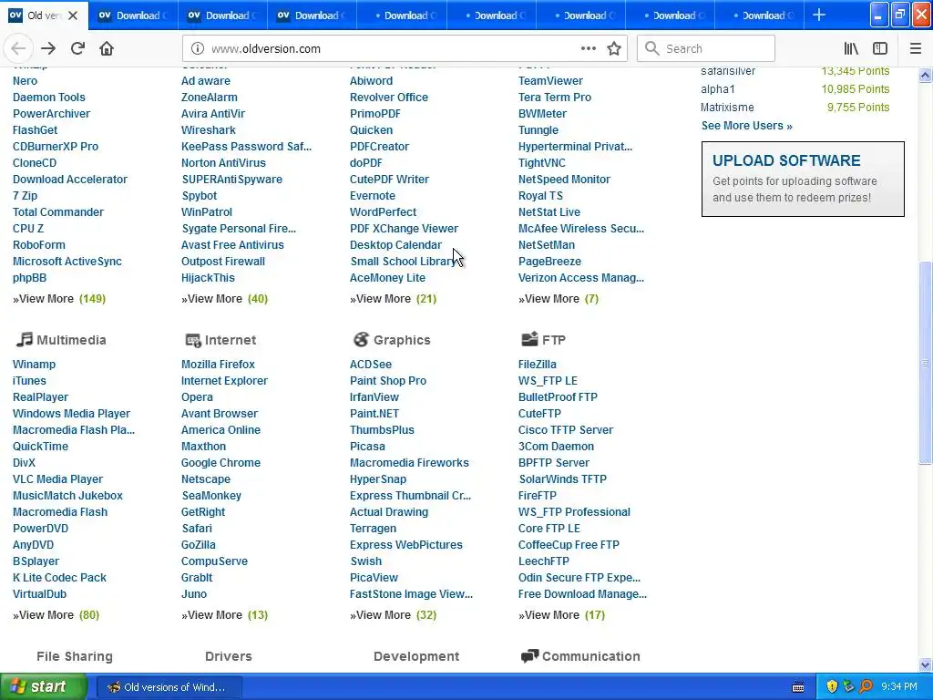Open the Wireshark link
Image resolution: width=933 pixels, height=700 pixels.
click(x=209, y=129)
